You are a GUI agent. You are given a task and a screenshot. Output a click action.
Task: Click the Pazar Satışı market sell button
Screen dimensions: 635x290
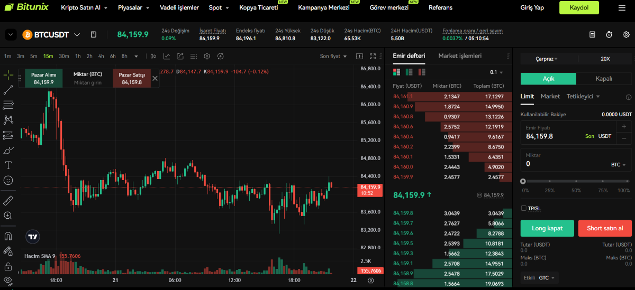pos(132,78)
